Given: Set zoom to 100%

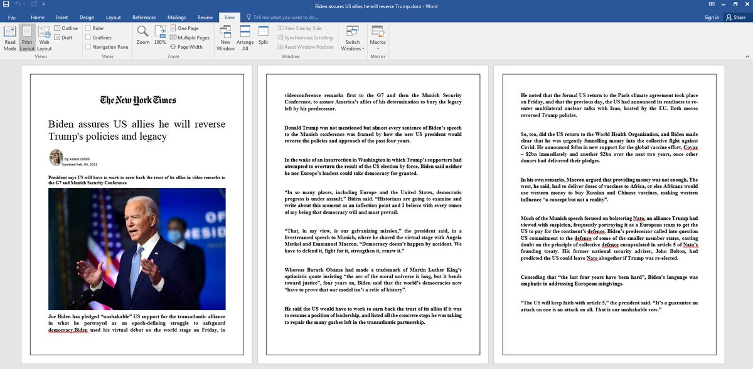Looking at the screenshot, I should pyautogui.click(x=160, y=34).
